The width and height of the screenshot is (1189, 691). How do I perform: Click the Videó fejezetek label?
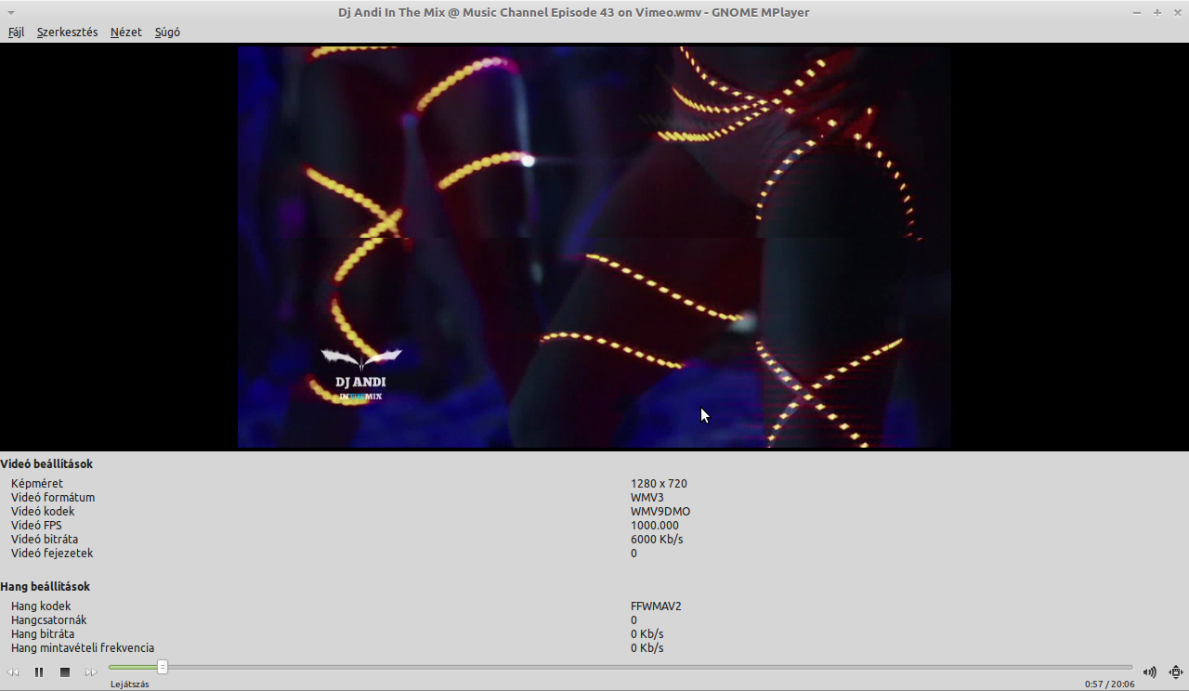pos(52,554)
